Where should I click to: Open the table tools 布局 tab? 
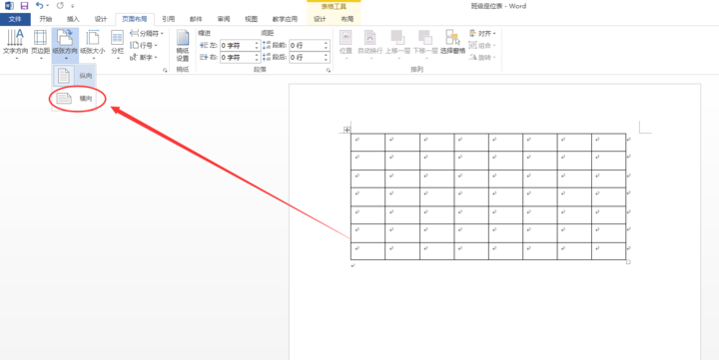[348, 19]
